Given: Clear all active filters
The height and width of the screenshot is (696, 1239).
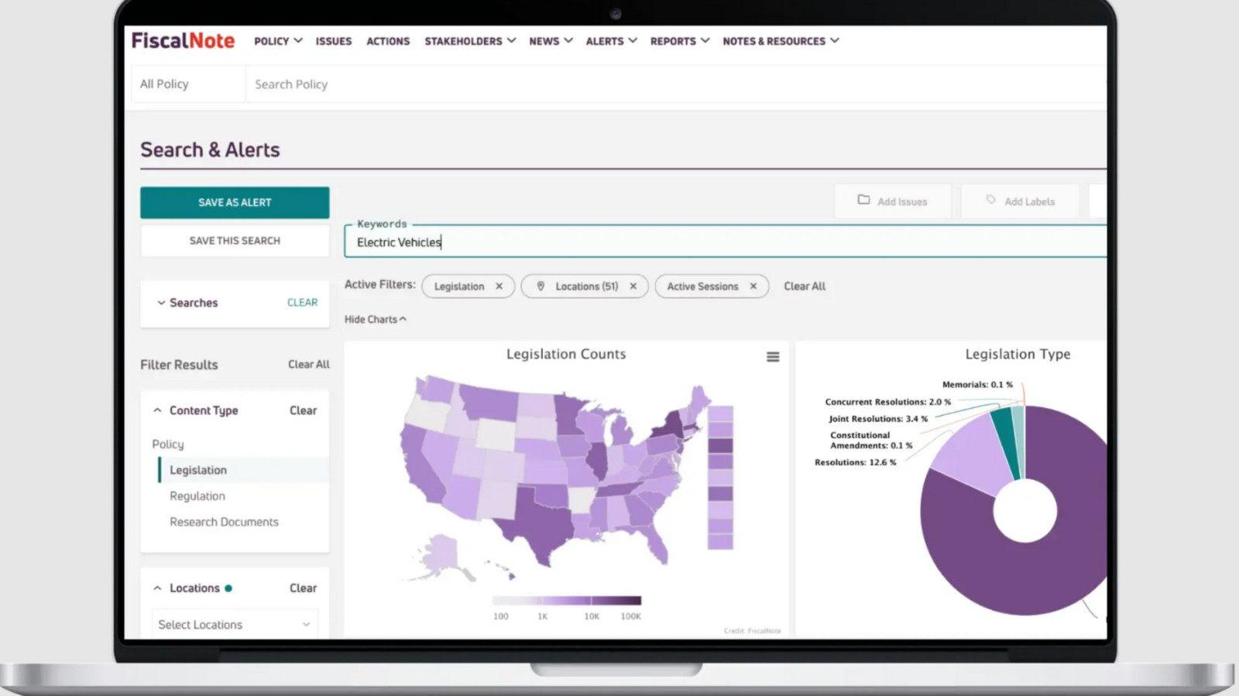Looking at the screenshot, I should click(x=805, y=286).
